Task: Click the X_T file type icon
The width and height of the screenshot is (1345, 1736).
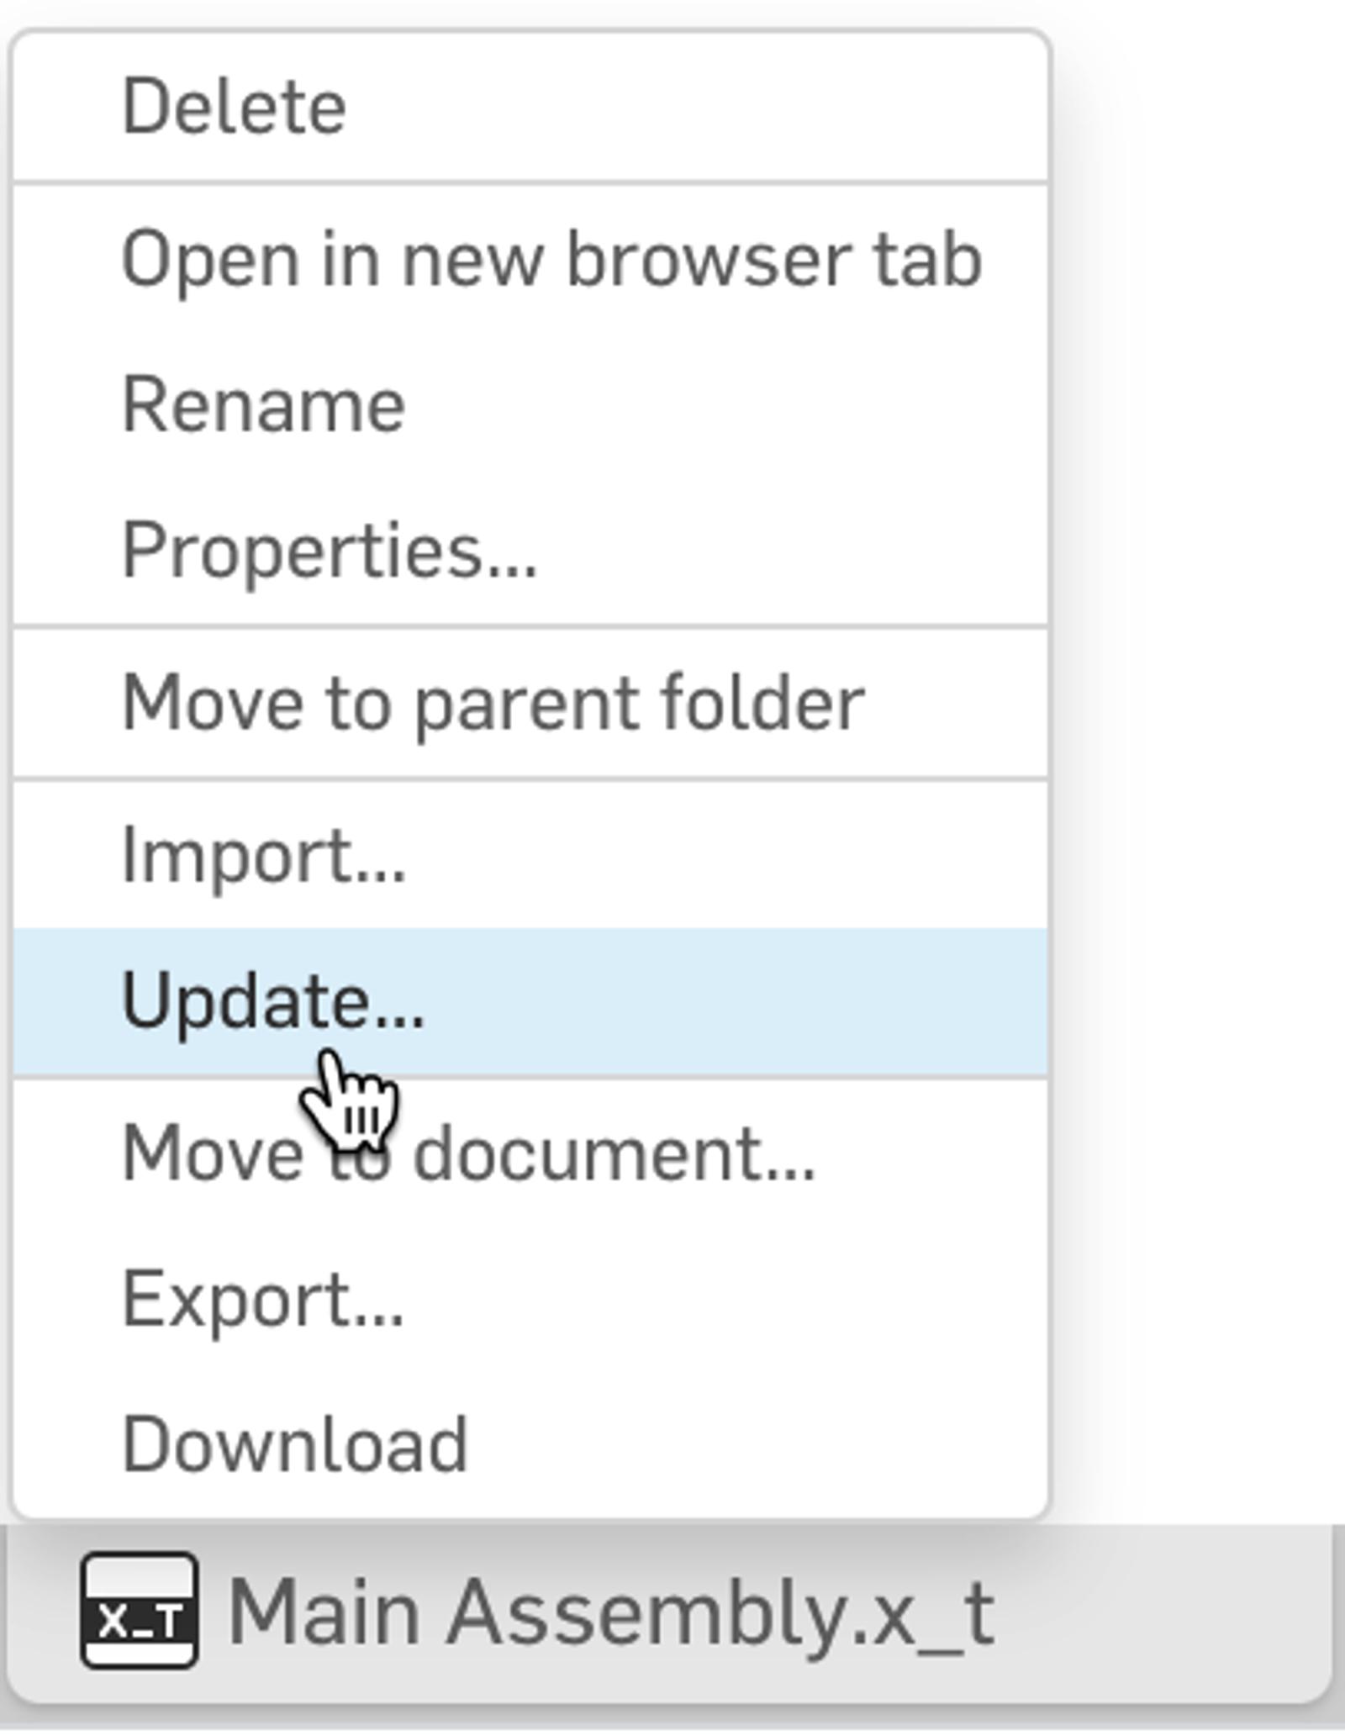Action: [x=140, y=1611]
